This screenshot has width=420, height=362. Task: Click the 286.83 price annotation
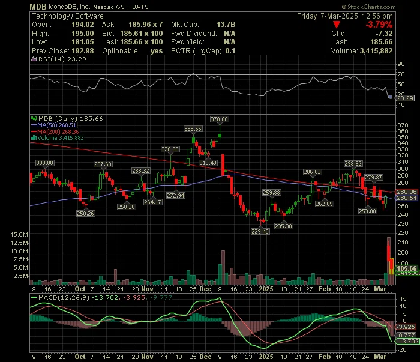click(312, 172)
